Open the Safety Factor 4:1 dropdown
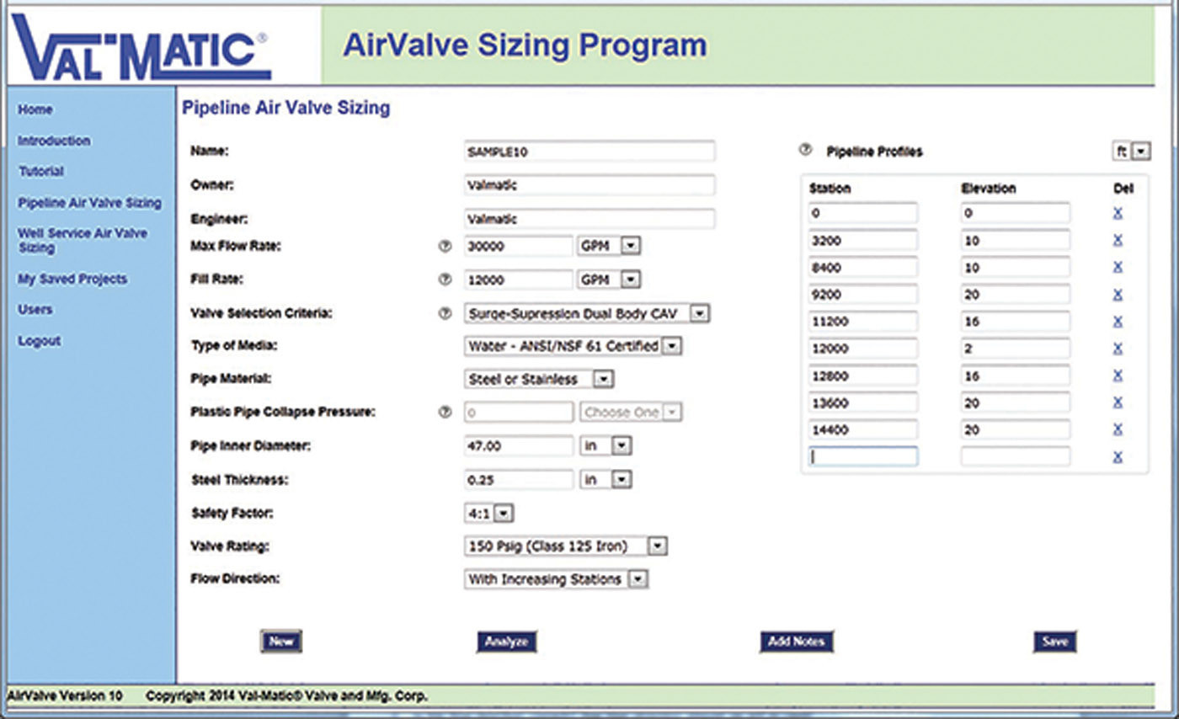The width and height of the screenshot is (1179, 719). 488,513
